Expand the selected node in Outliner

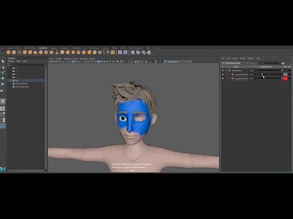click(x=11, y=80)
